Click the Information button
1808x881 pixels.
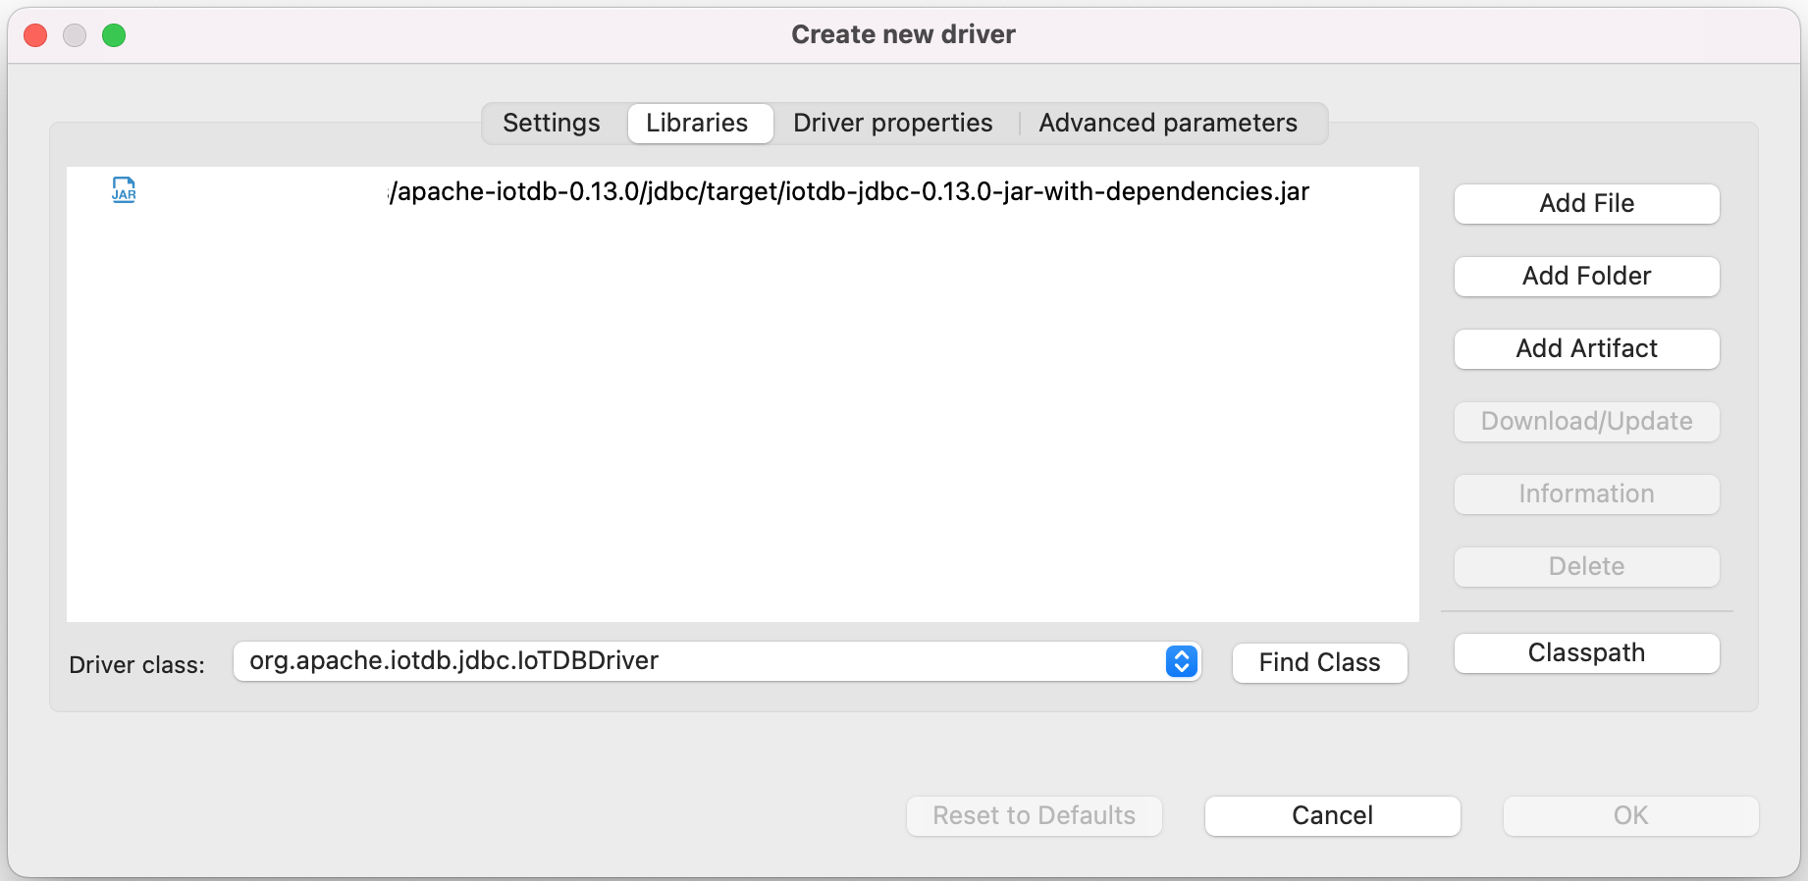point(1586,494)
